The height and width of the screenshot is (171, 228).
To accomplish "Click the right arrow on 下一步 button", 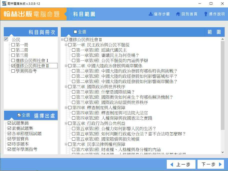I will [220, 164].
